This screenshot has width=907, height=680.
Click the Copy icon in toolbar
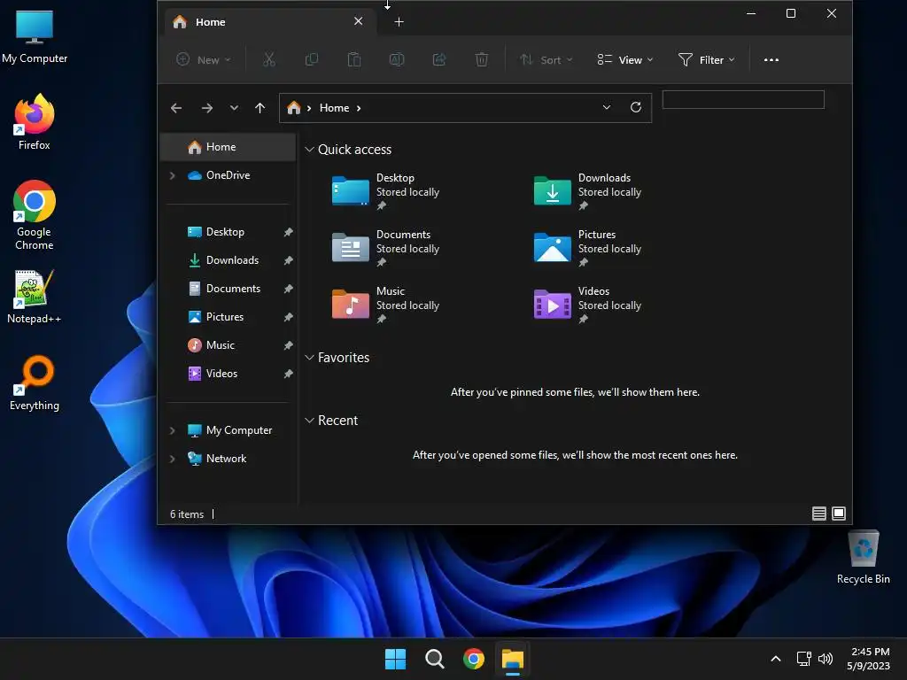(311, 59)
